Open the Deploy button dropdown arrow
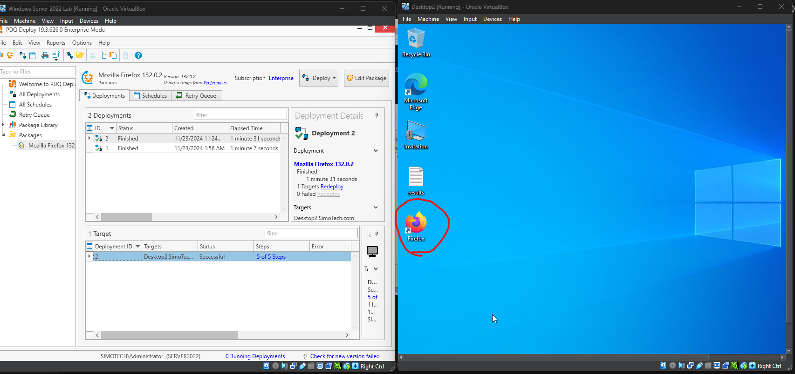 click(334, 78)
